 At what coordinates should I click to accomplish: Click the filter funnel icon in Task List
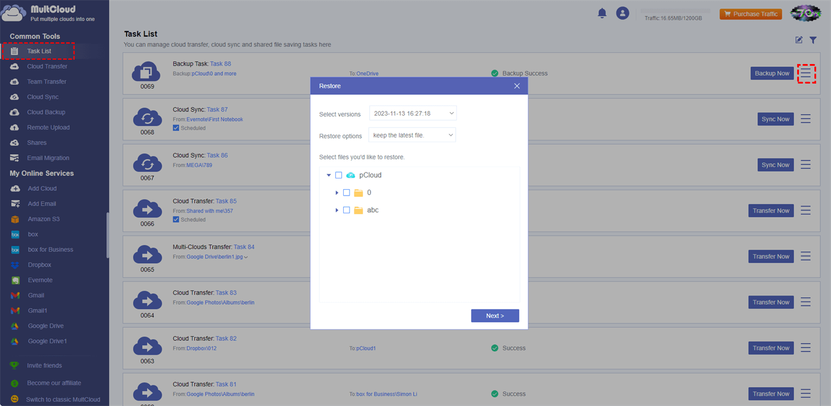click(x=813, y=40)
